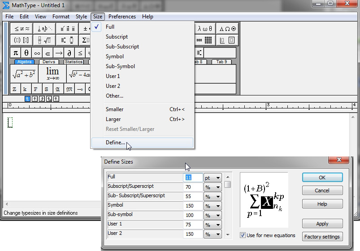Insert the theta symbol

pyautogui.click(x=26, y=53)
